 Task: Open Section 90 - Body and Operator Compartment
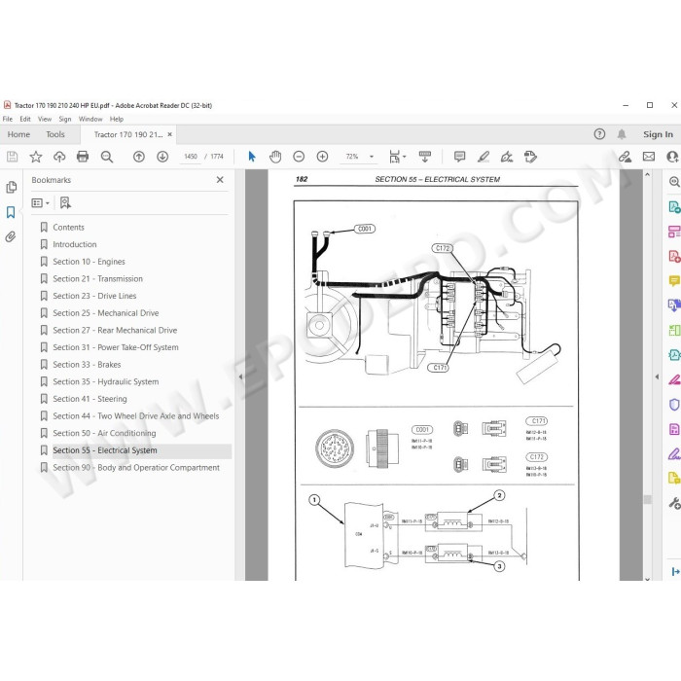click(x=136, y=467)
